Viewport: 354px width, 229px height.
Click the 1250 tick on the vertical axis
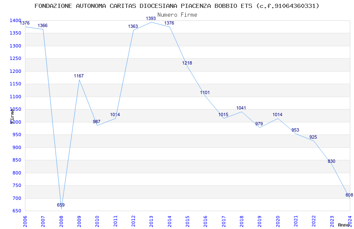15,58
